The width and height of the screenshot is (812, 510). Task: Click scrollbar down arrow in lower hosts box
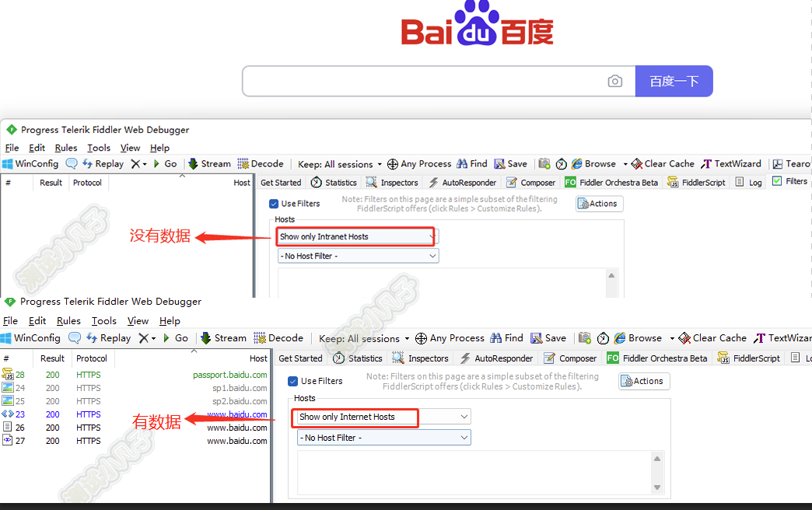tap(657, 487)
